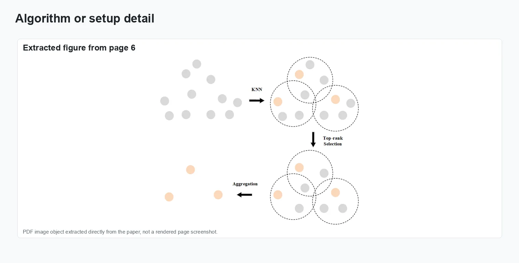
Task: Click the KNN label text
Action: click(x=257, y=90)
